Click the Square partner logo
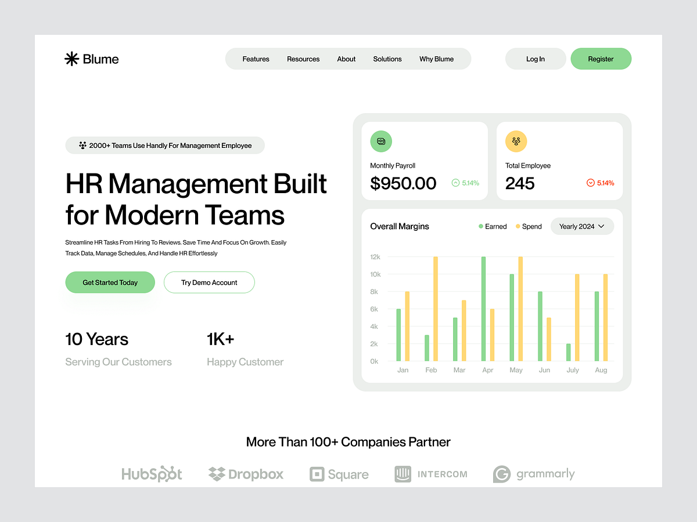The width and height of the screenshot is (697, 522). [339, 474]
